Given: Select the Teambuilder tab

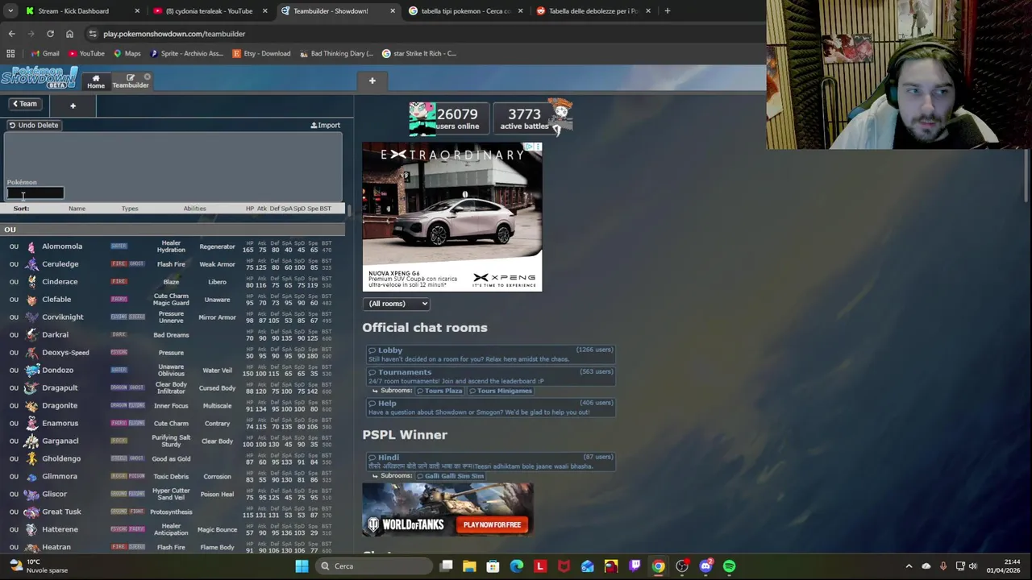Looking at the screenshot, I should (130, 81).
